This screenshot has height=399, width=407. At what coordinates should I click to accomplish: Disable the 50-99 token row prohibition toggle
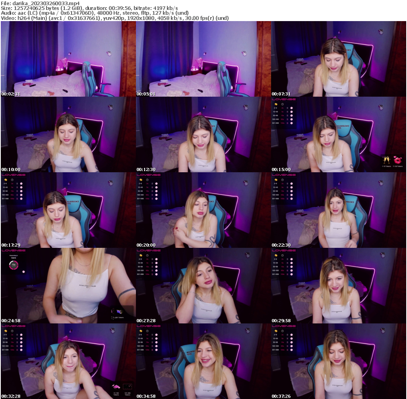[x=291, y=115]
